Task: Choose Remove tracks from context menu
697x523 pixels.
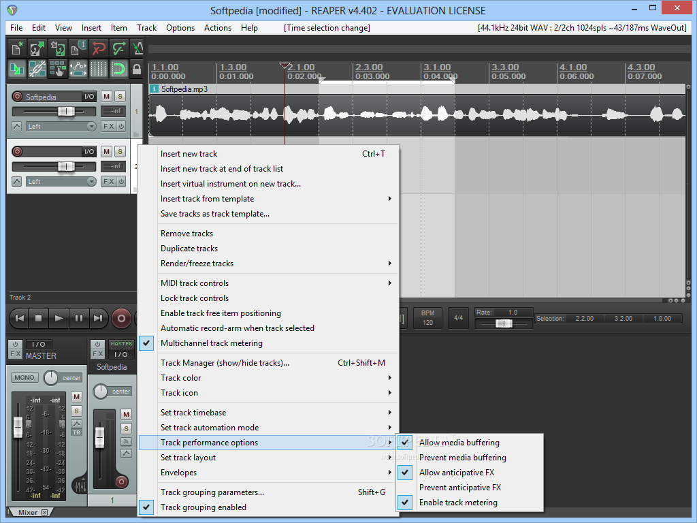Action: point(268,234)
